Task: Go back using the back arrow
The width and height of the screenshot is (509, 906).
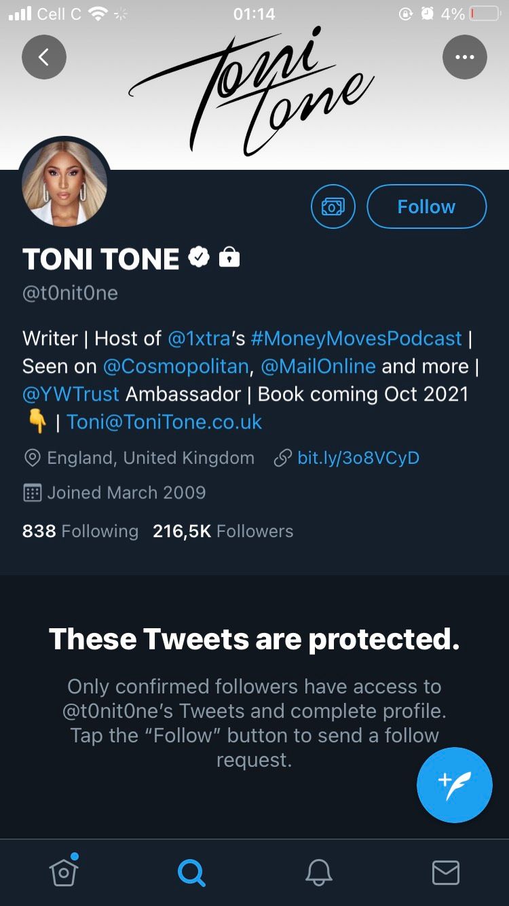Action: (43, 57)
